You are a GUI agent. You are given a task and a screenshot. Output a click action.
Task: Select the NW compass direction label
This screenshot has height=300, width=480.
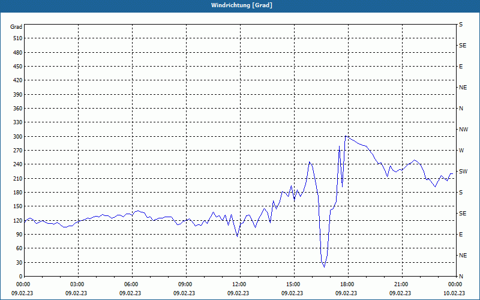(x=463, y=130)
